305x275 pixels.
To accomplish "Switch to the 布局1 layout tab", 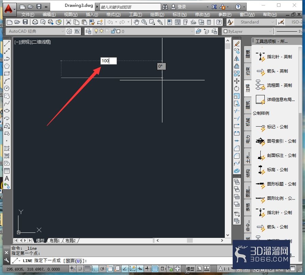I will (x=55, y=241).
